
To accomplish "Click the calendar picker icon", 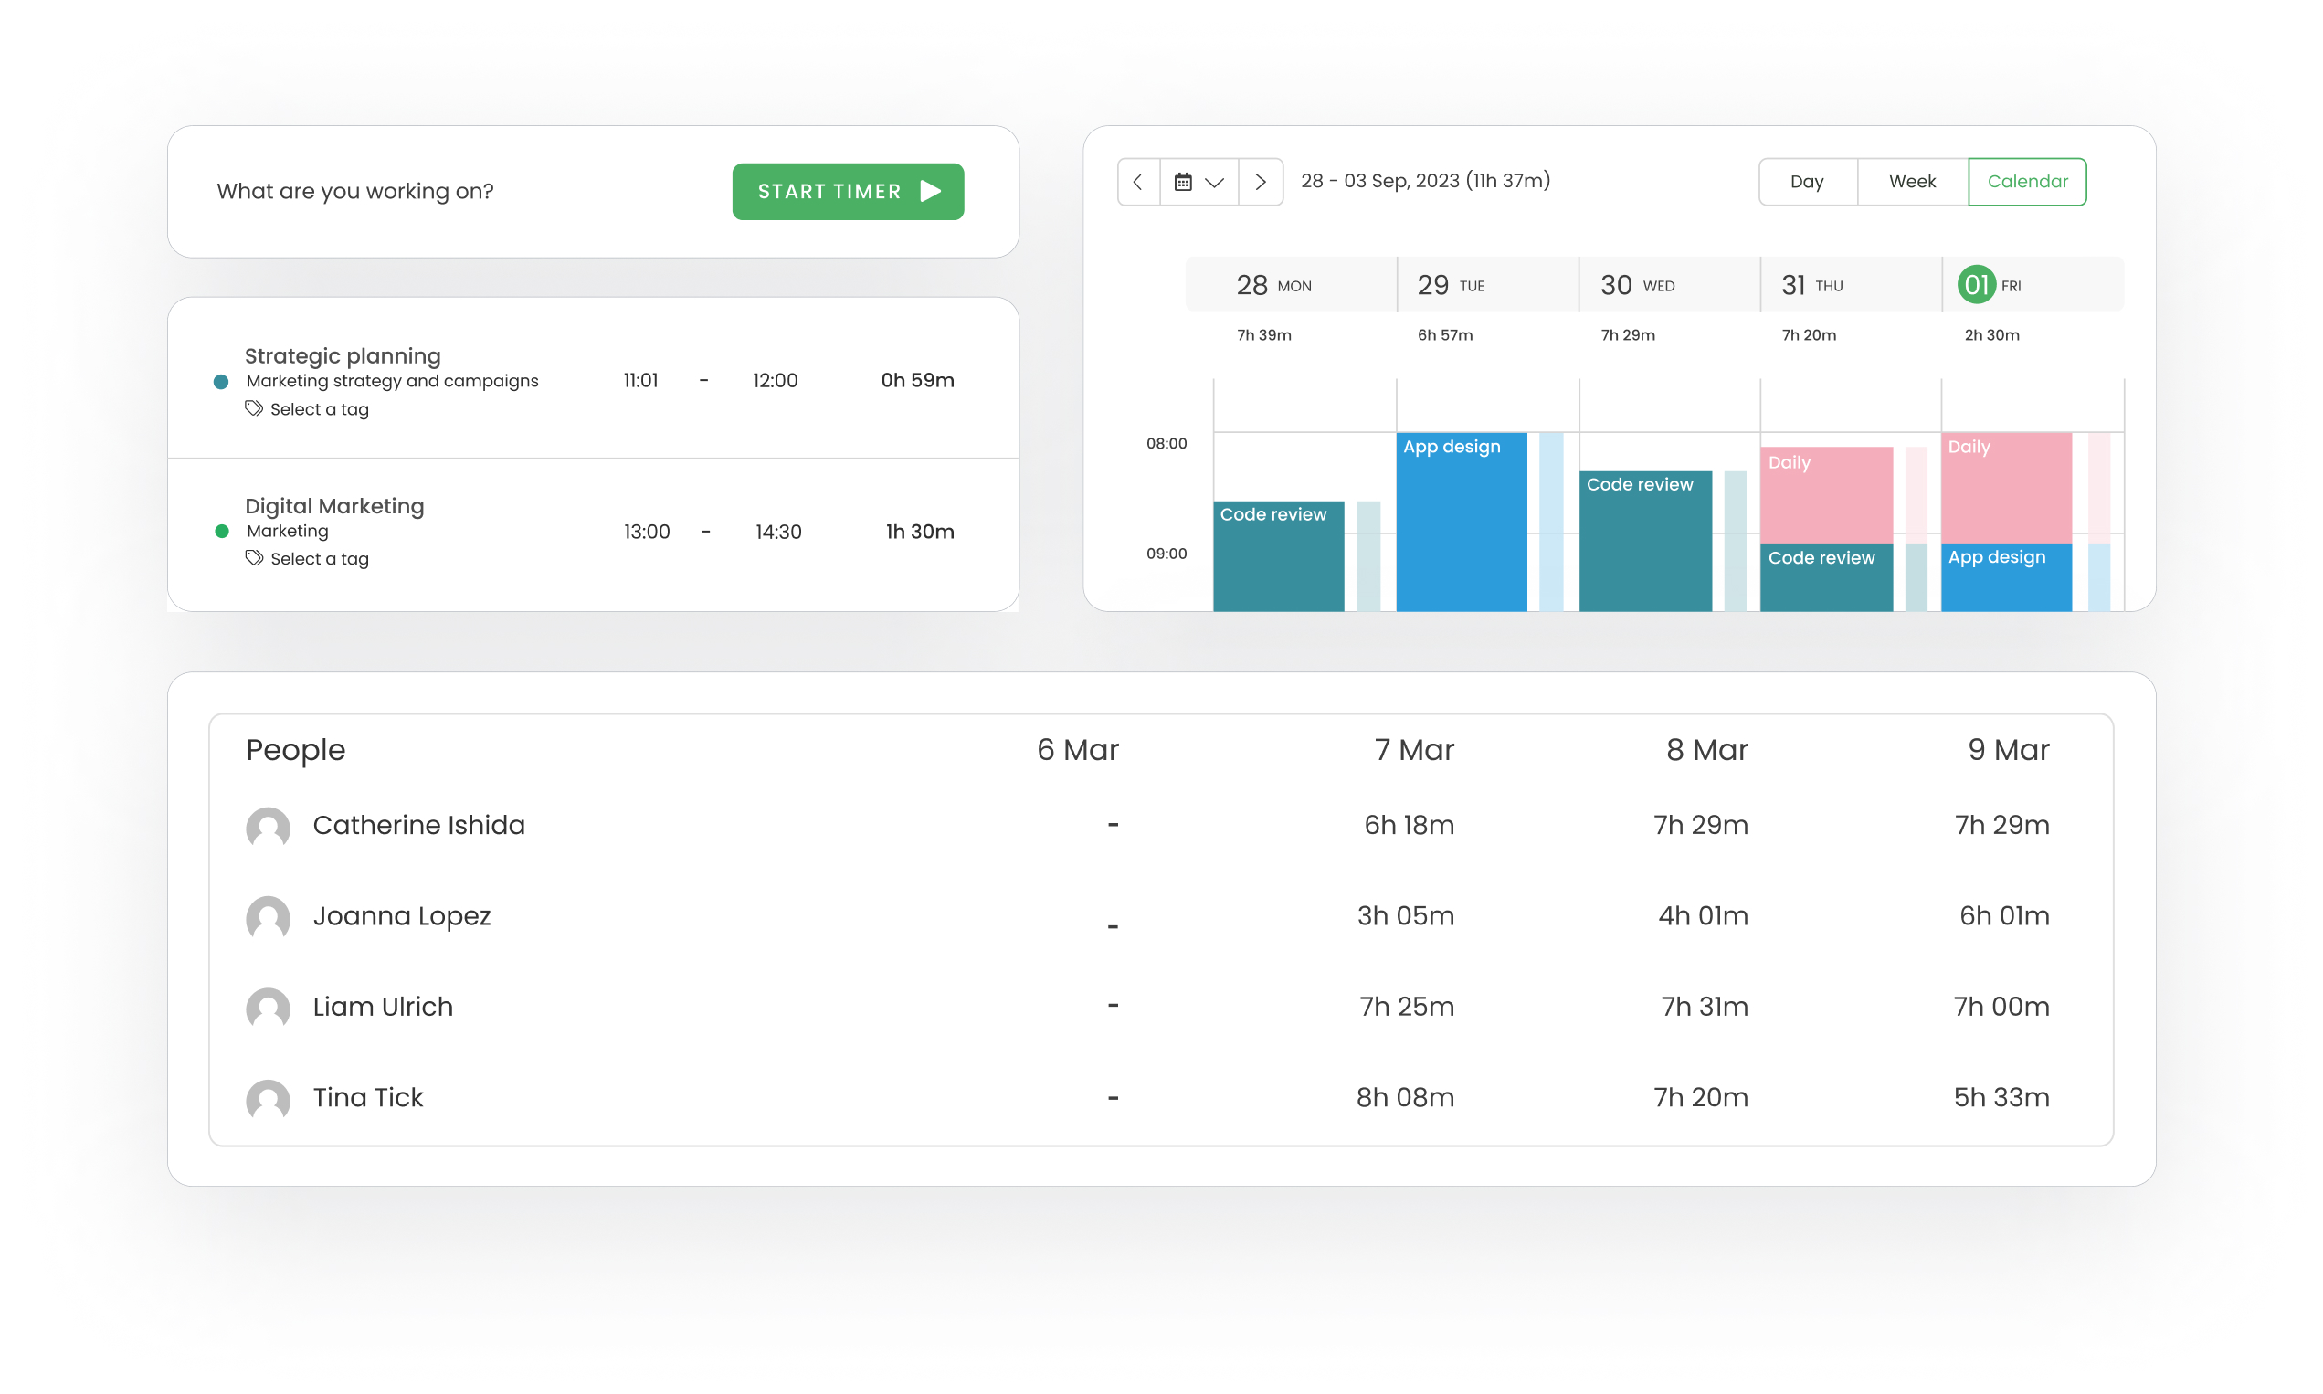I will (x=1185, y=181).
